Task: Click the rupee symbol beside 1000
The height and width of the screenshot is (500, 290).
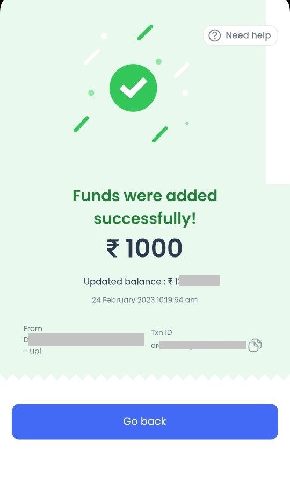Action: [x=113, y=248]
